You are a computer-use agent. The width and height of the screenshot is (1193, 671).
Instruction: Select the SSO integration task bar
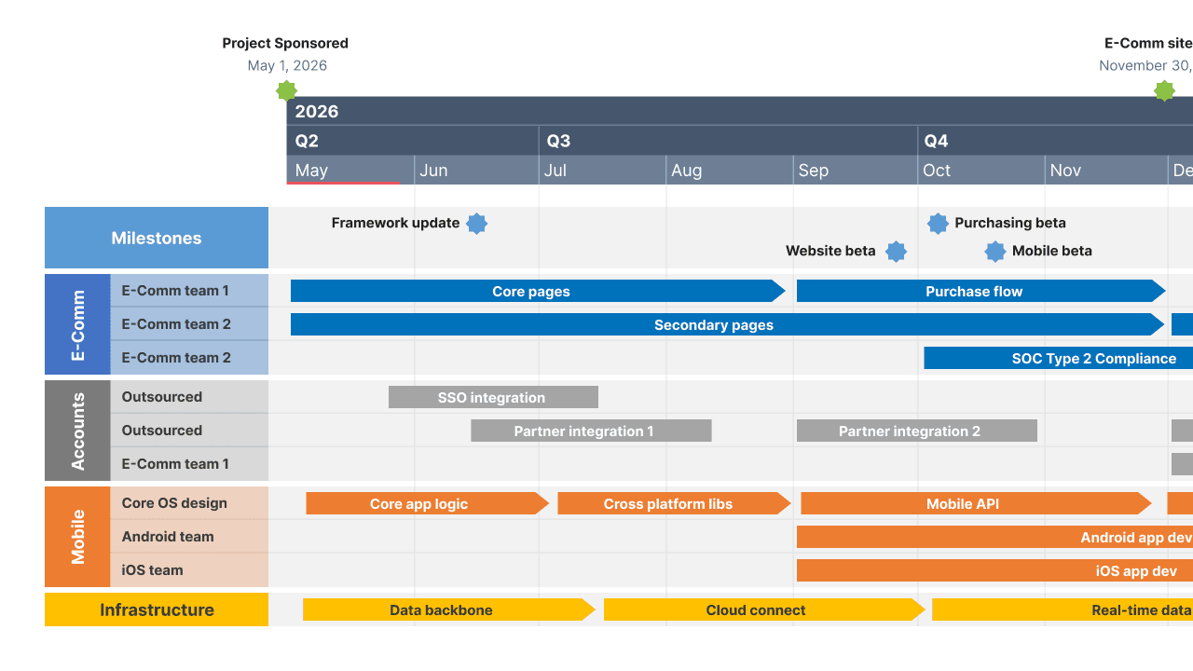click(493, 398)
